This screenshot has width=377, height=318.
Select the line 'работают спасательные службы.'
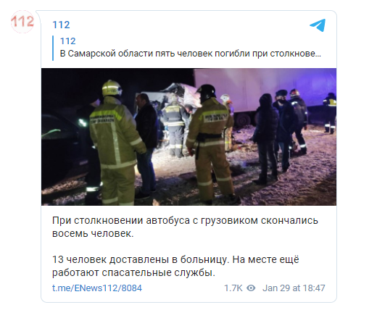[x=133, y=272]
